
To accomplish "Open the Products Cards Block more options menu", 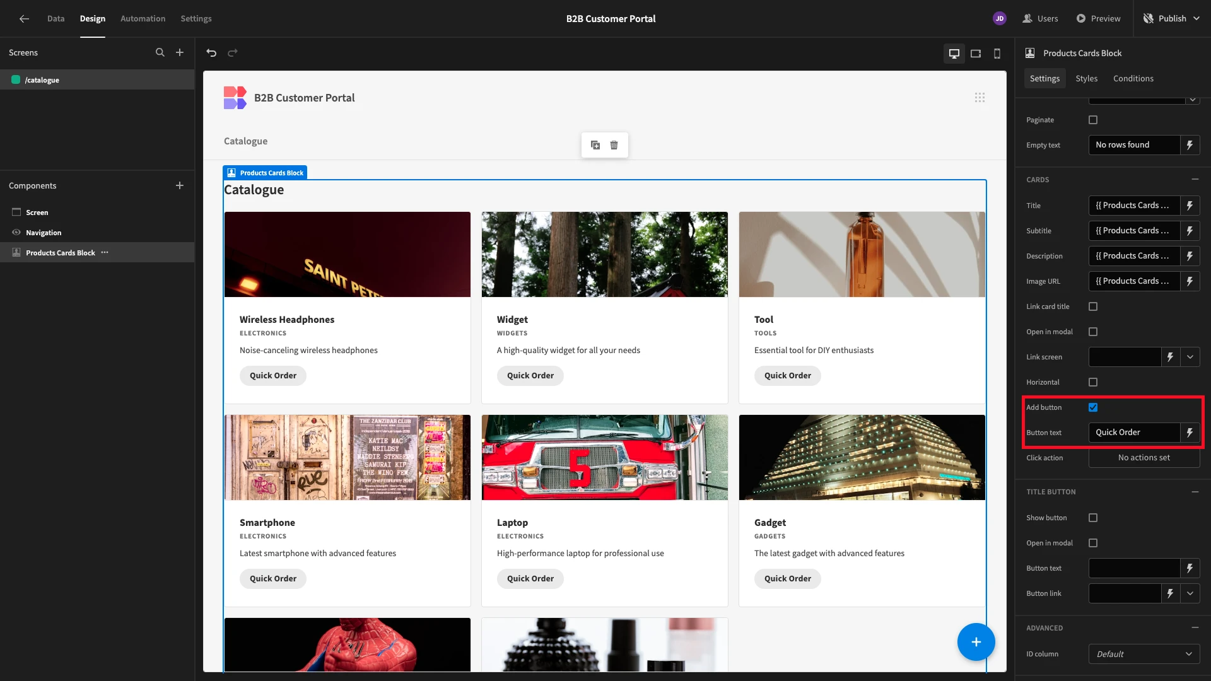I will point(105,253).
